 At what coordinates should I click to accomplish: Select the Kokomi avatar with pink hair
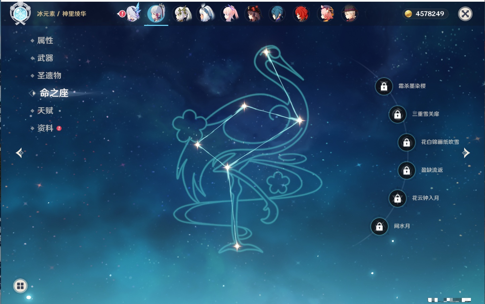tap(230, 14)
